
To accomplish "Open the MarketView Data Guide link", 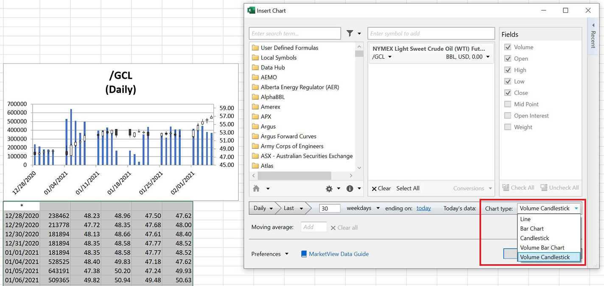I will pyautogui.click(x=338, y=254).
